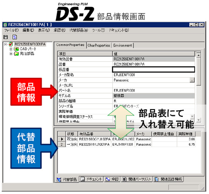Open the ファイル(F) menu
The image size is (209, 194).
pos(11,30)
